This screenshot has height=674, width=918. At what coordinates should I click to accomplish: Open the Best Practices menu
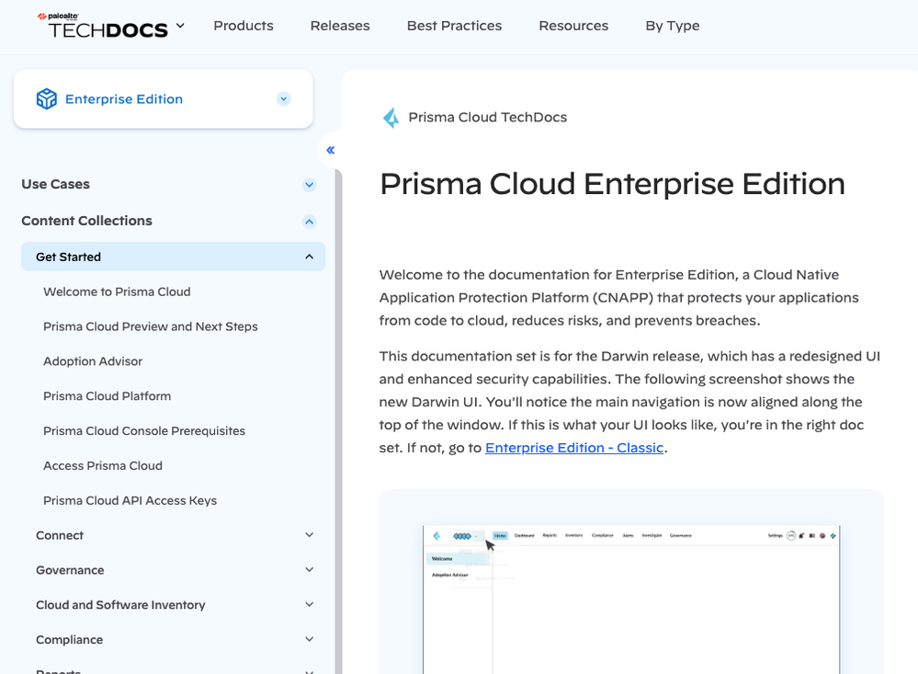[454, 26]
